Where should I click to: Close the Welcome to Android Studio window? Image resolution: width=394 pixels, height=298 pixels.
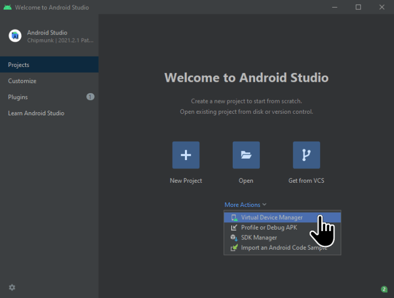(382, 7)
